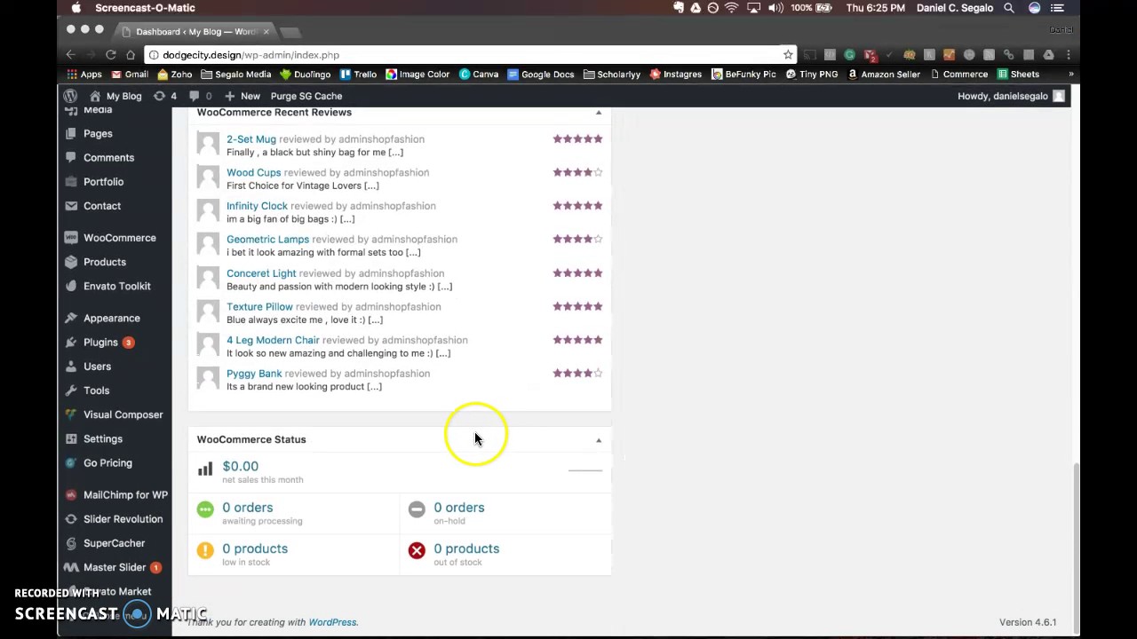Viewport: 1137px width, 639px height.
Task: Click the $0.00 net sales link
Action: (240, 466)
